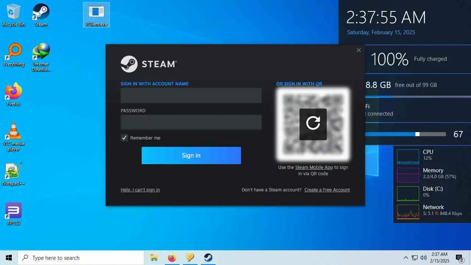Screen dimensions: 471x265
Task: Click the volume value 67
Action: pyautogui.click(x=458, y=134)
